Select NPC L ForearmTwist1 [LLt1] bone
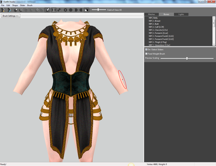The image size is (216, 166). coord(161,36)
